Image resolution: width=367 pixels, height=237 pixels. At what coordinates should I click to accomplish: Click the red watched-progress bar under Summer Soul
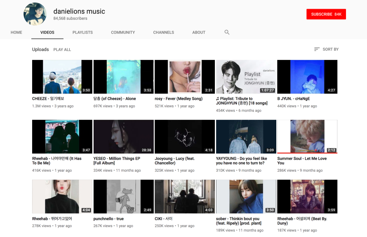pyautogui.click(x=307, y=153)
